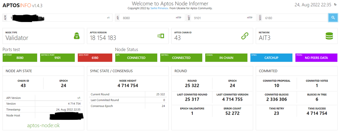Click the Txns Retry value 23
The width and height of the screenshot is (339, 132).
pyautogui.click(x=277, y=113)
